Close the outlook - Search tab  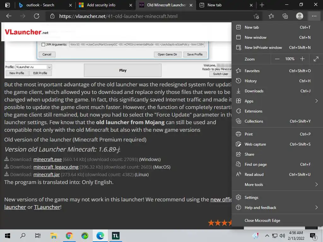[x=70, y=5]
